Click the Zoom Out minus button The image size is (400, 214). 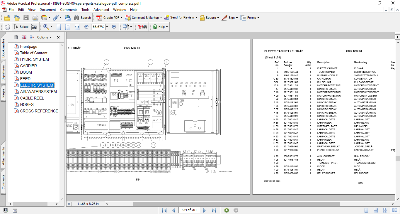tap(86, 27)
